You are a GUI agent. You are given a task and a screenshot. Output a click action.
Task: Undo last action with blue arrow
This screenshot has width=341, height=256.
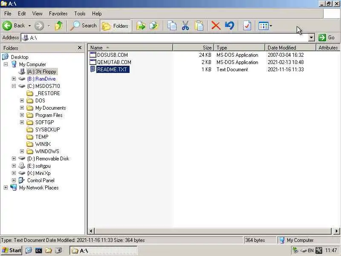[229, 26]
